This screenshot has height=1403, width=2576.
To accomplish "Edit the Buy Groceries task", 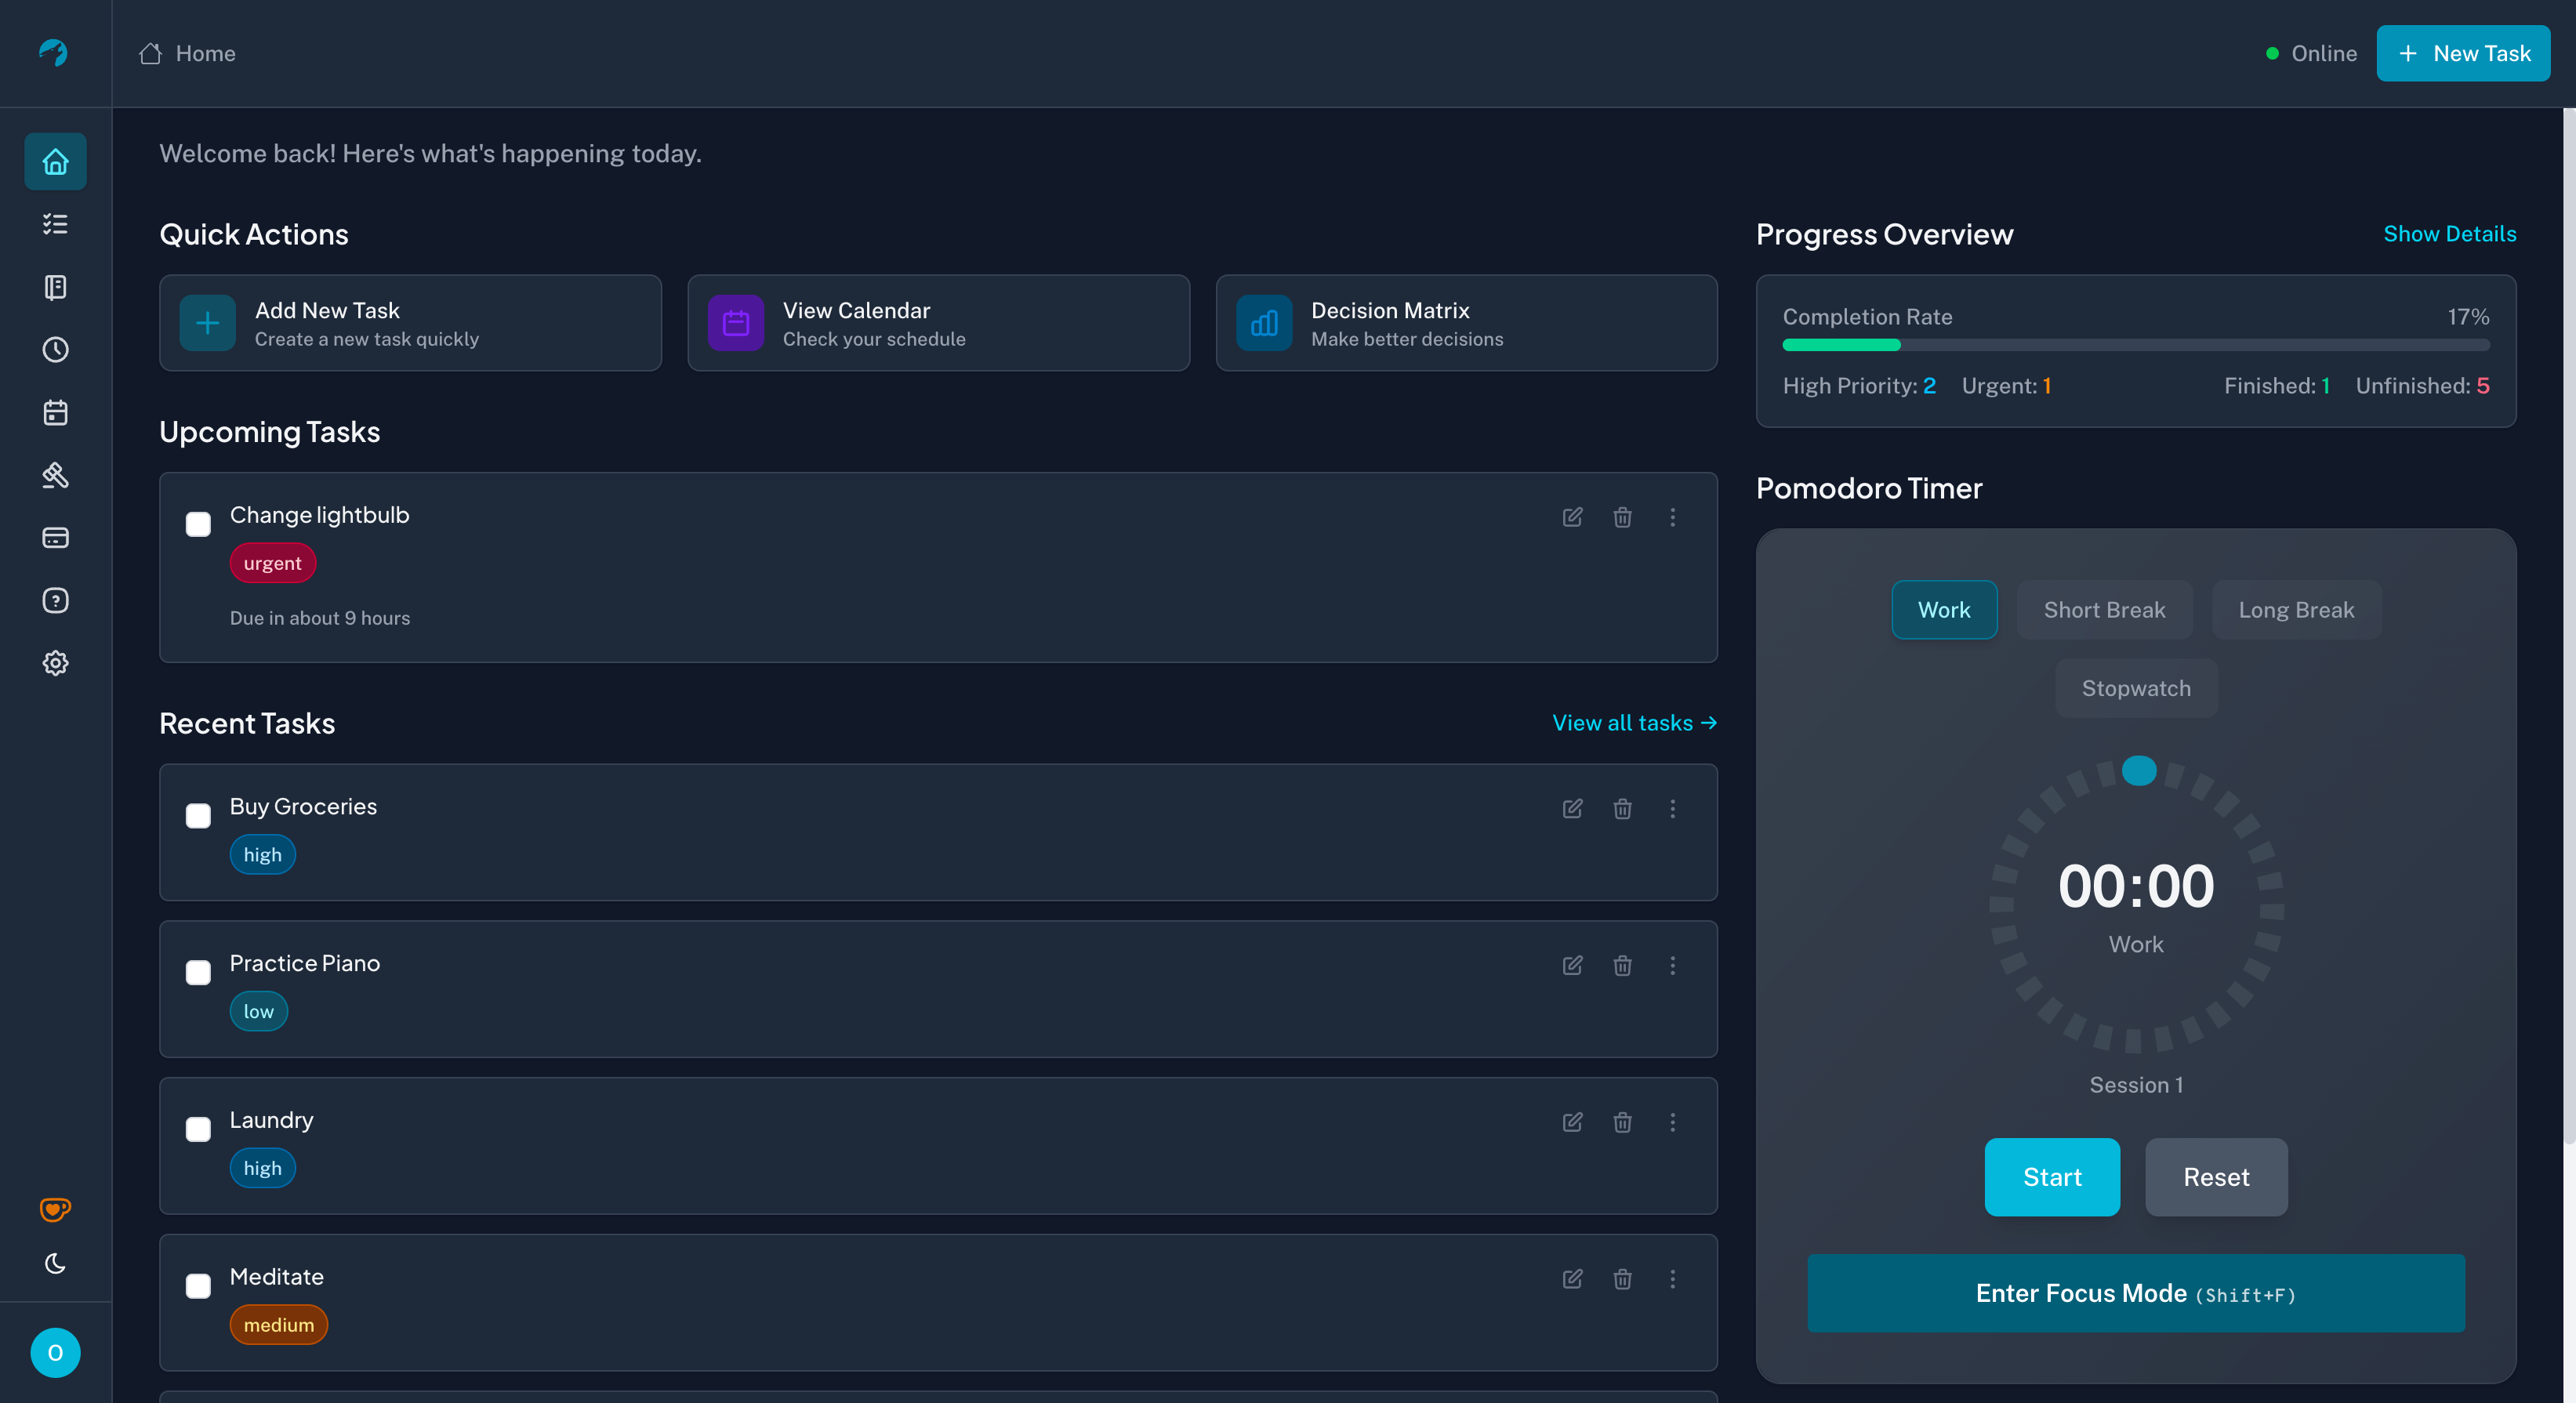I will click(1572, 808).
